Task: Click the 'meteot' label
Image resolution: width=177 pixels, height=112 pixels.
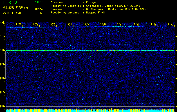Action: 39,9
